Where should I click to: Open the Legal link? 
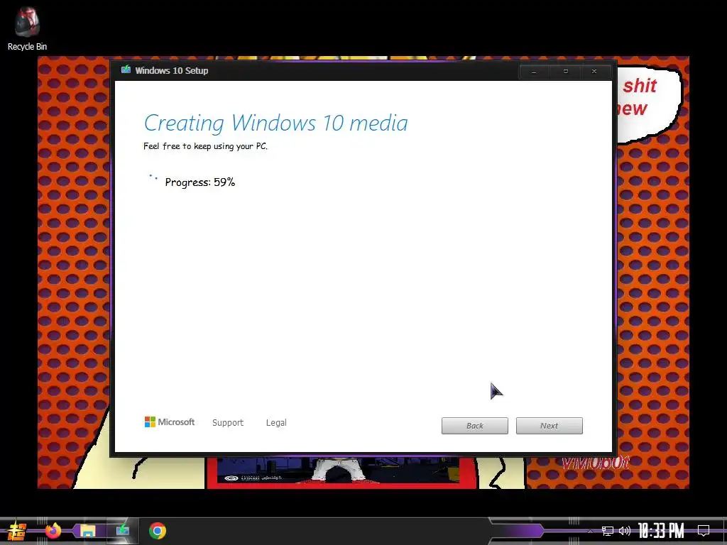pyautogui.click(x=276, y=423)
